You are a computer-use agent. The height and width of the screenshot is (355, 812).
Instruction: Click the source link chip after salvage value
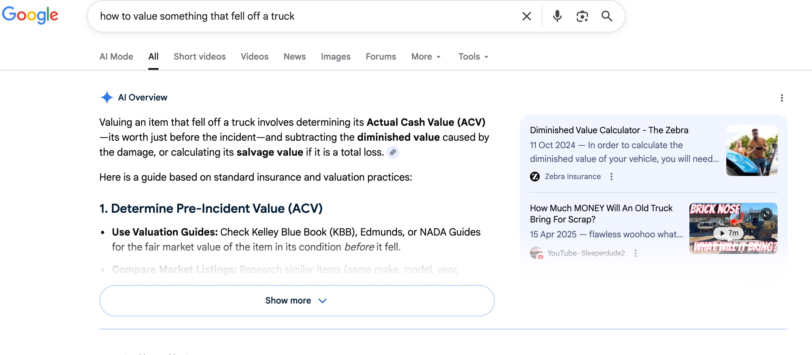tap(393, 153)
